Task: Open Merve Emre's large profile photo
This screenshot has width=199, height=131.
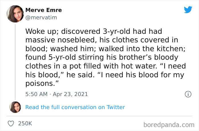Action: (15, 14)
